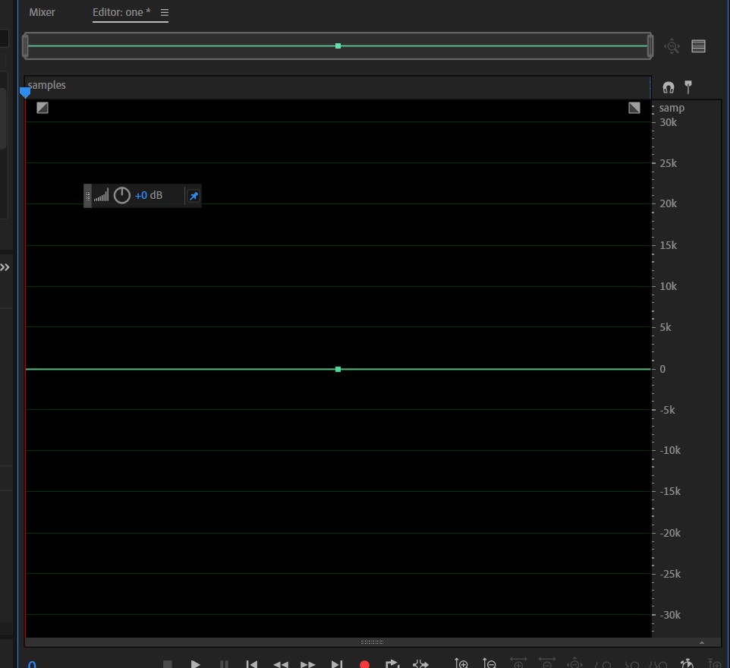This screenshot has height=668, width=730.
Task: Click the Play transport button
Action: click(196, 663)
